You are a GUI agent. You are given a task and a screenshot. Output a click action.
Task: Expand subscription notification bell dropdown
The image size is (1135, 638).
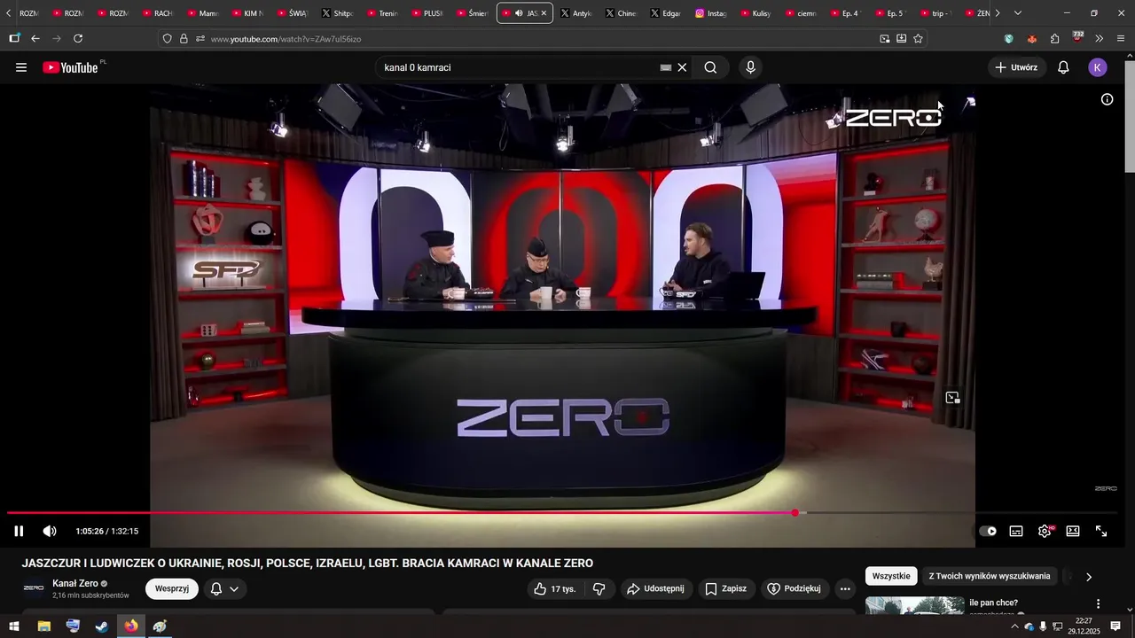pos(224,588)
